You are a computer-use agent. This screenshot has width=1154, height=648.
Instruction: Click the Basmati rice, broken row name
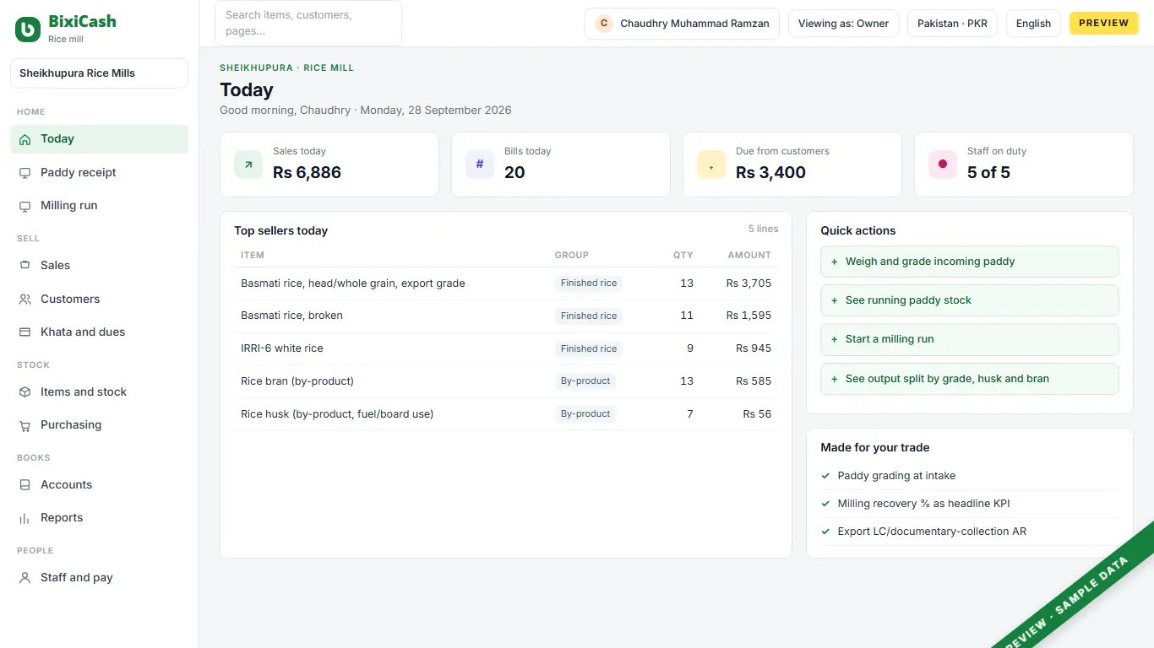[x=291, y=316]
